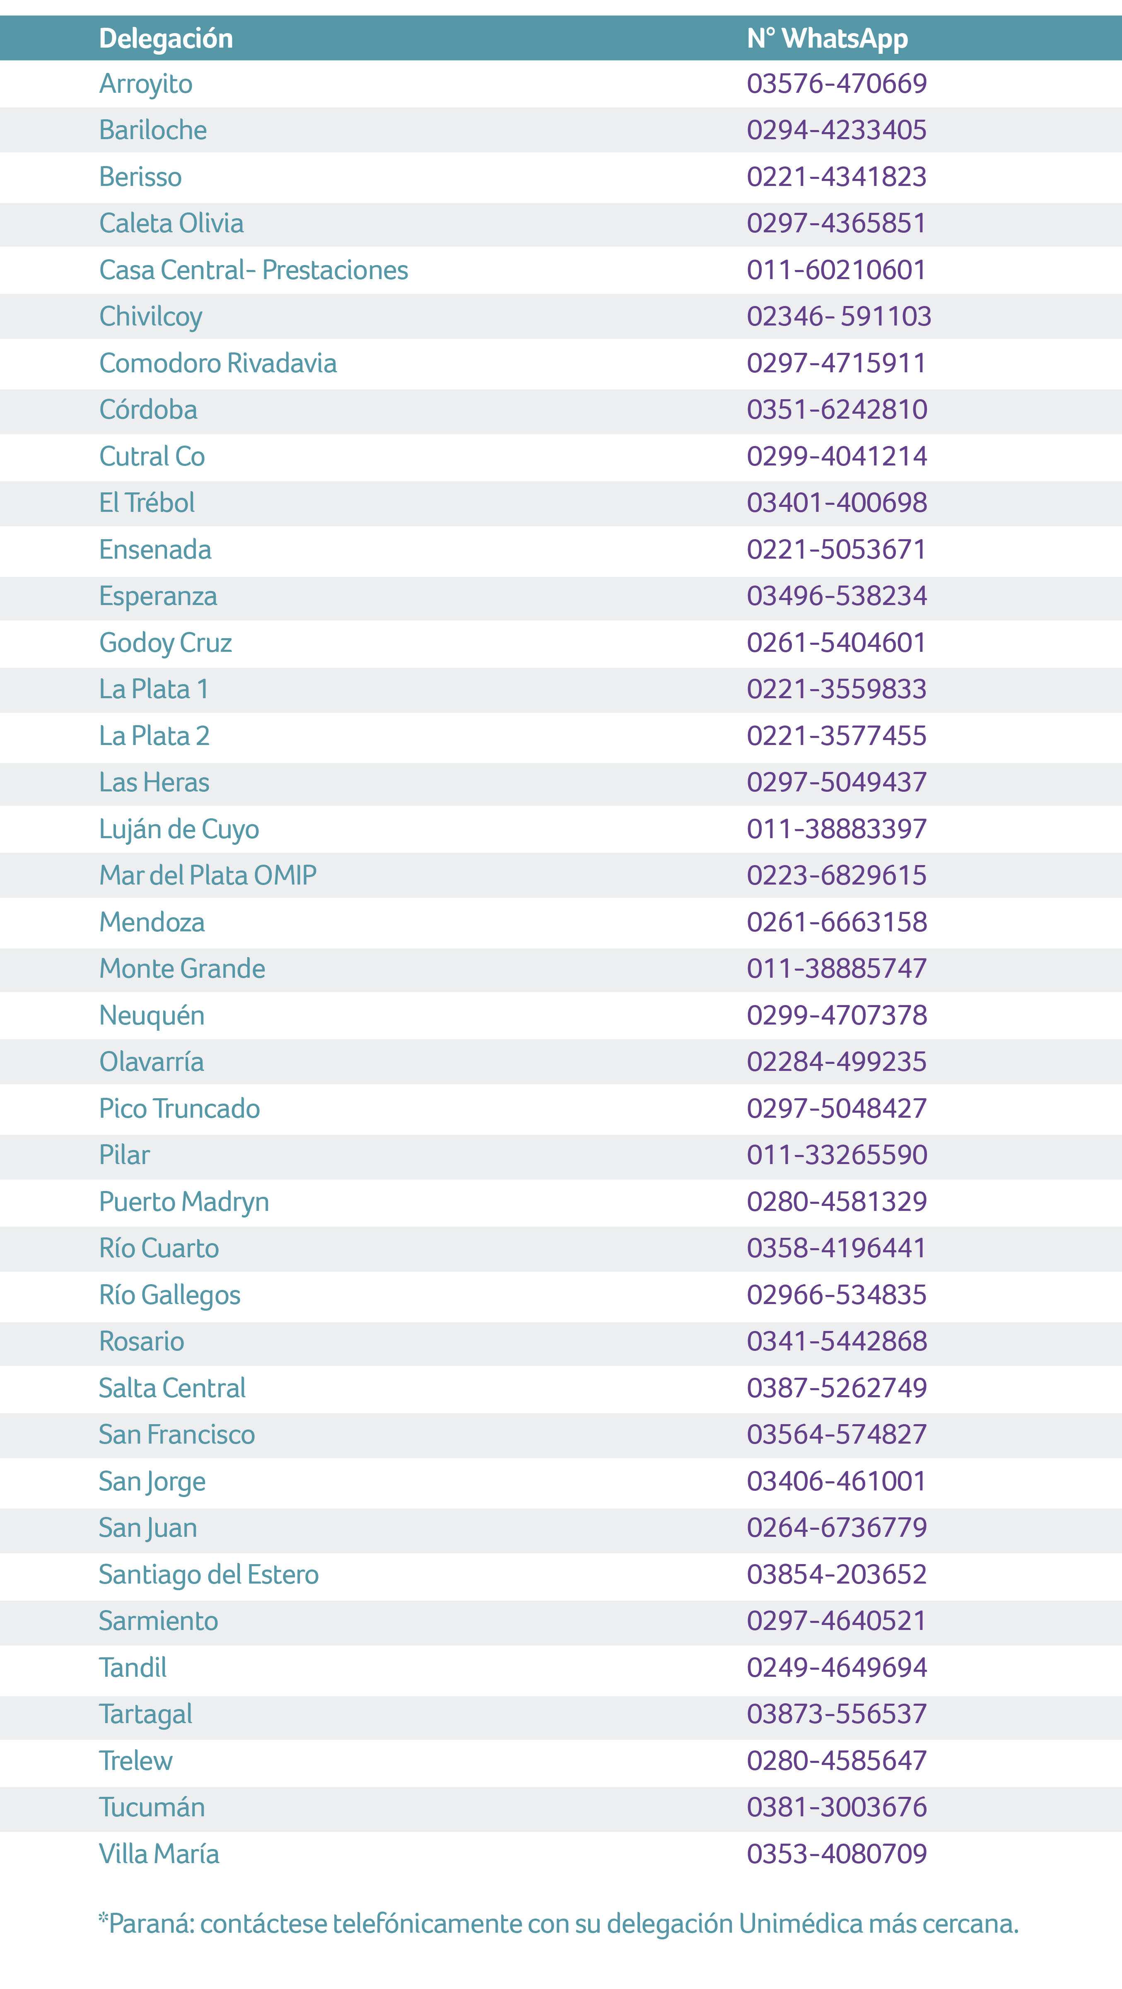The height and width of the screenshot is (1989, 1122).
Task: Click Mendoza WhatsApp number 0261-6663158
Action: [836, 921]
